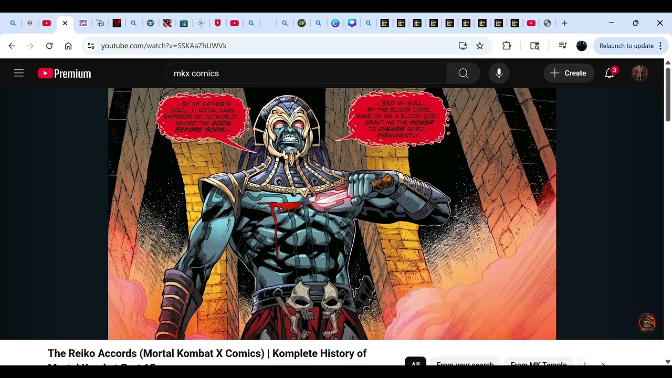Focus the search box containing mkx comics

pyautogui.click(x=306, y=73)
